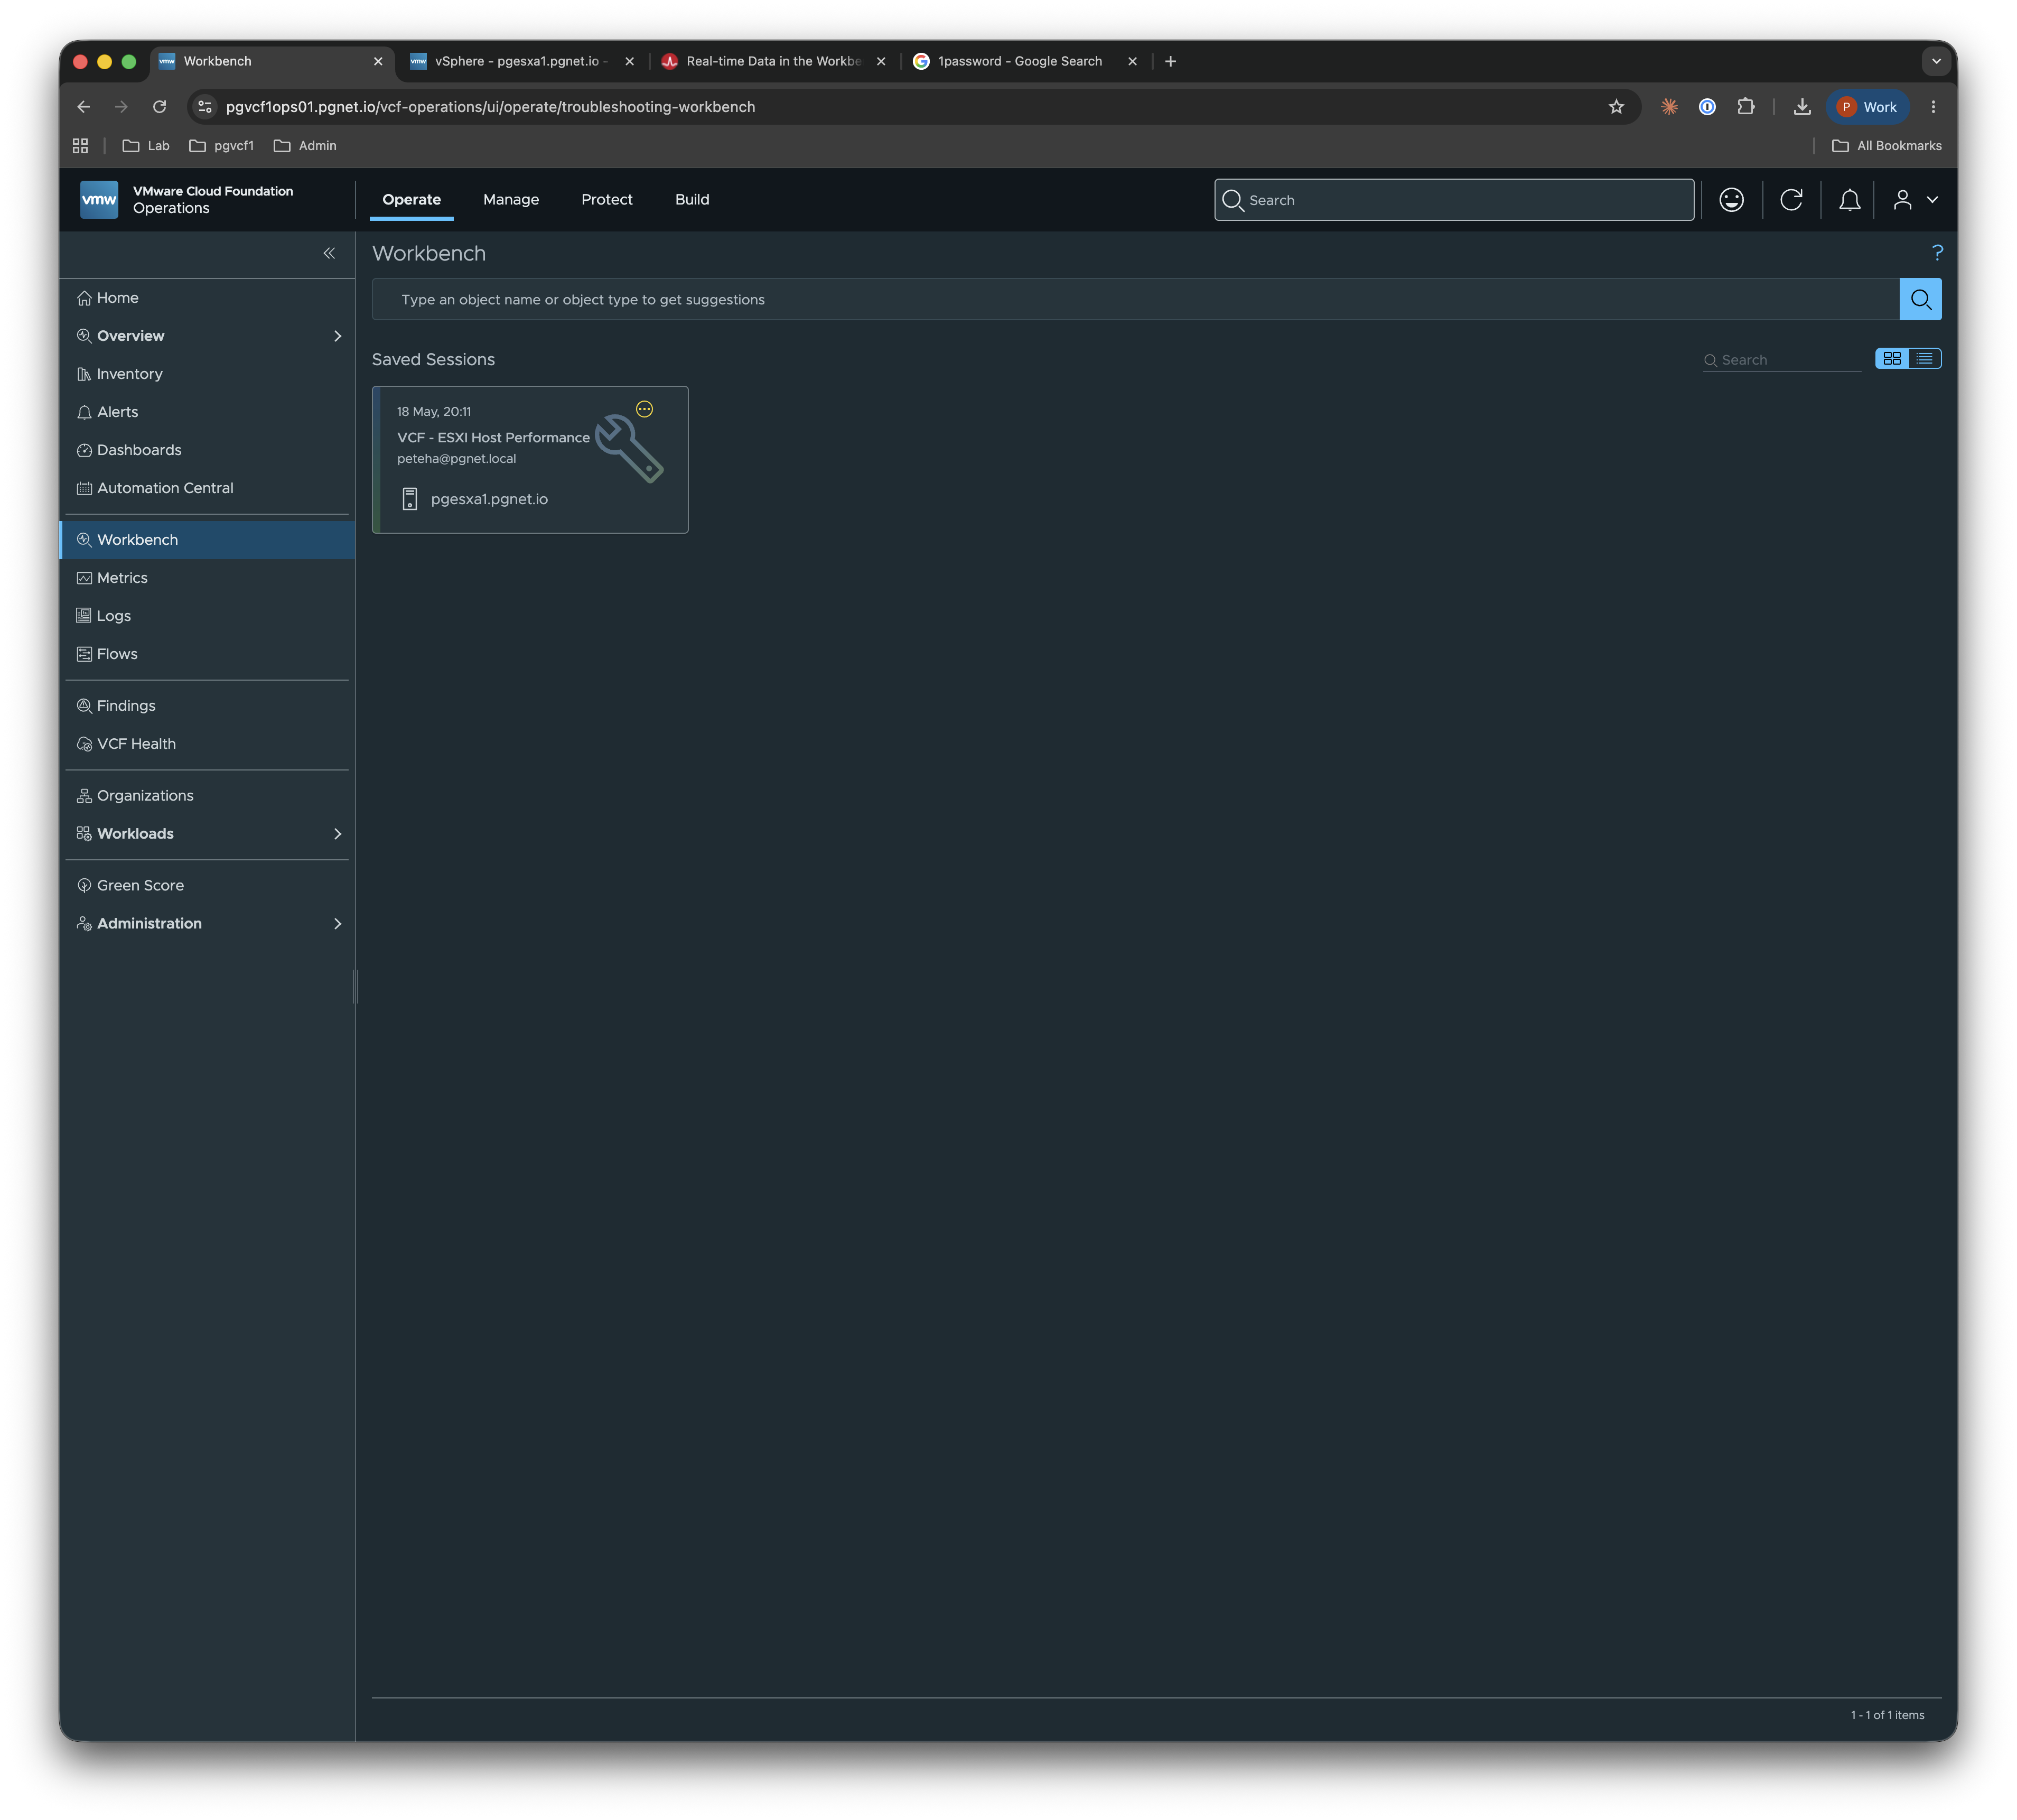
Task: Open Chrome three-dot menu
Action: pos(1933,107)
